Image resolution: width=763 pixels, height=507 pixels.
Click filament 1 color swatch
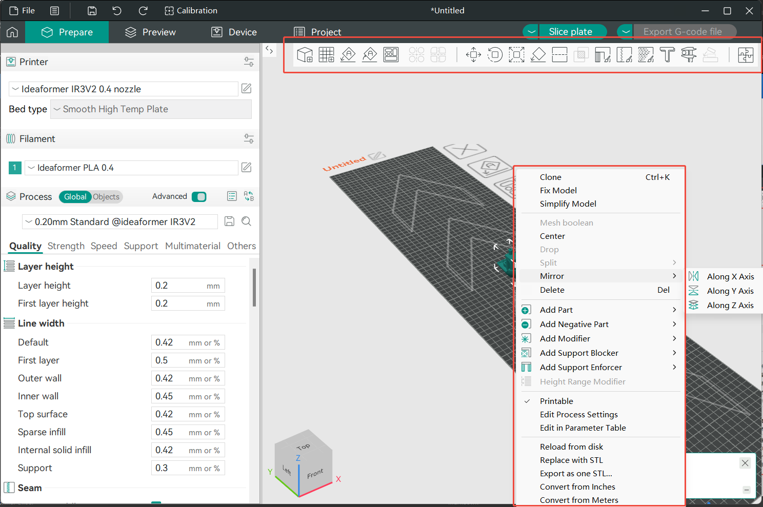click(15, 168)
